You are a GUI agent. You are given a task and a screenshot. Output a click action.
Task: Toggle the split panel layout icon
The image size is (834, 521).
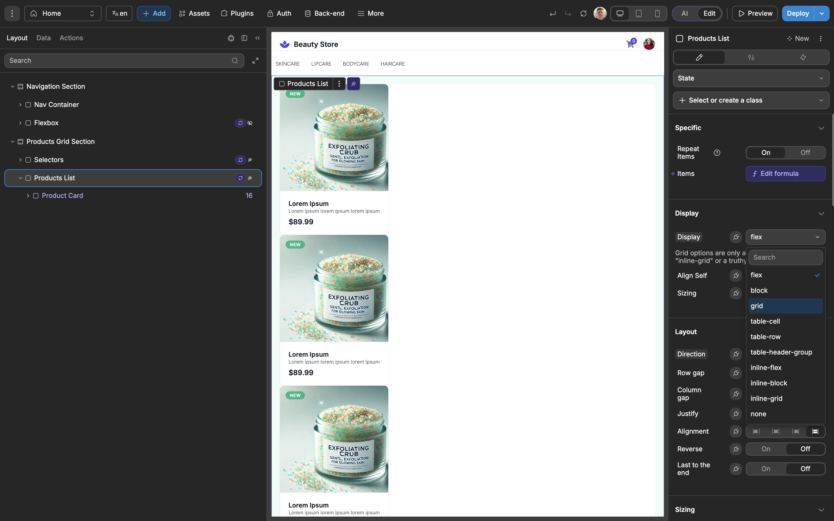point(244,38)
